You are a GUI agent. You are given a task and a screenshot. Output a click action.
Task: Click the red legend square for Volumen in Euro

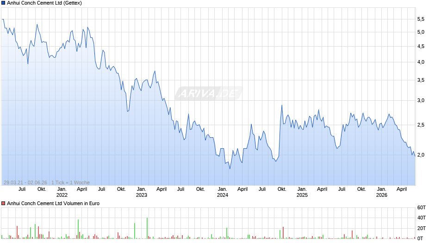(x=3, y=203)
